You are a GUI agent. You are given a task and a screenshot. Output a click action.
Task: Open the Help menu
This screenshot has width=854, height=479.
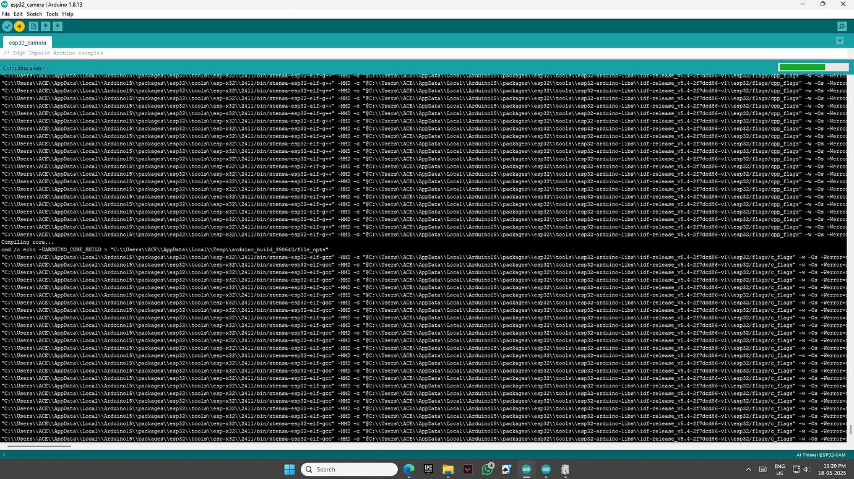pos(68,14)
